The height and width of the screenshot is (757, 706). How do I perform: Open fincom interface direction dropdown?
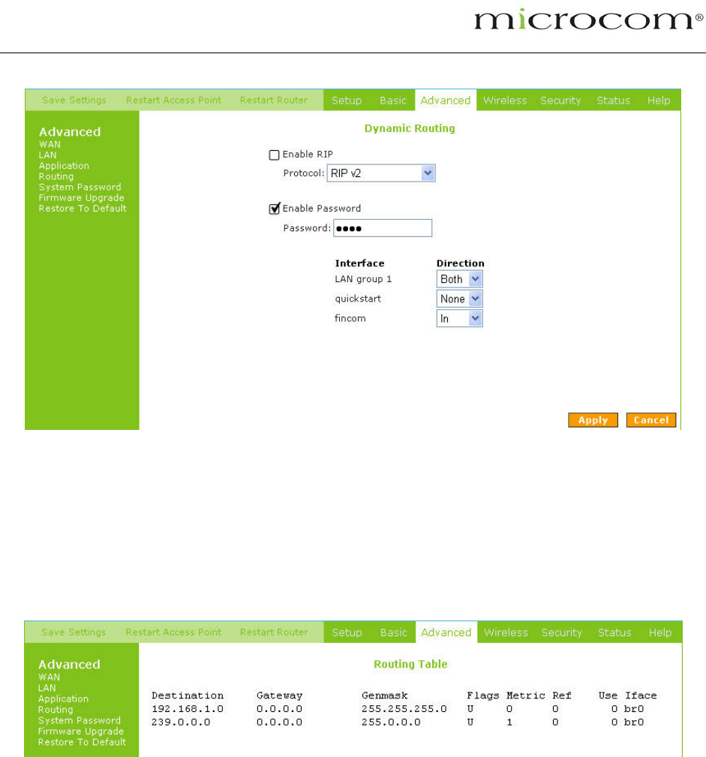point(459,319)
